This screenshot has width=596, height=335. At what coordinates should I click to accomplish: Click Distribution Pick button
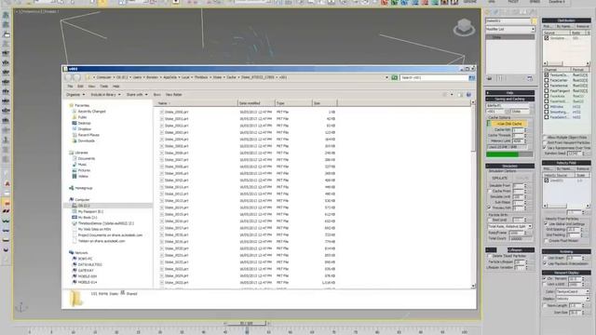[x=548, y=26]
